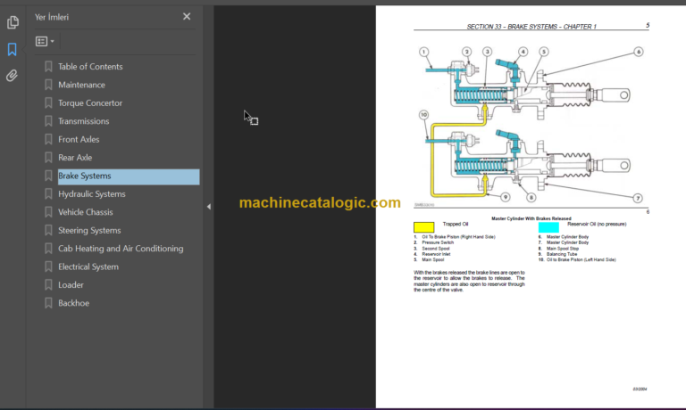This screenshot has width=686, height=410.
Task: Click the bookmark icon beside Maintenance
Action: (x=48, y=85)
